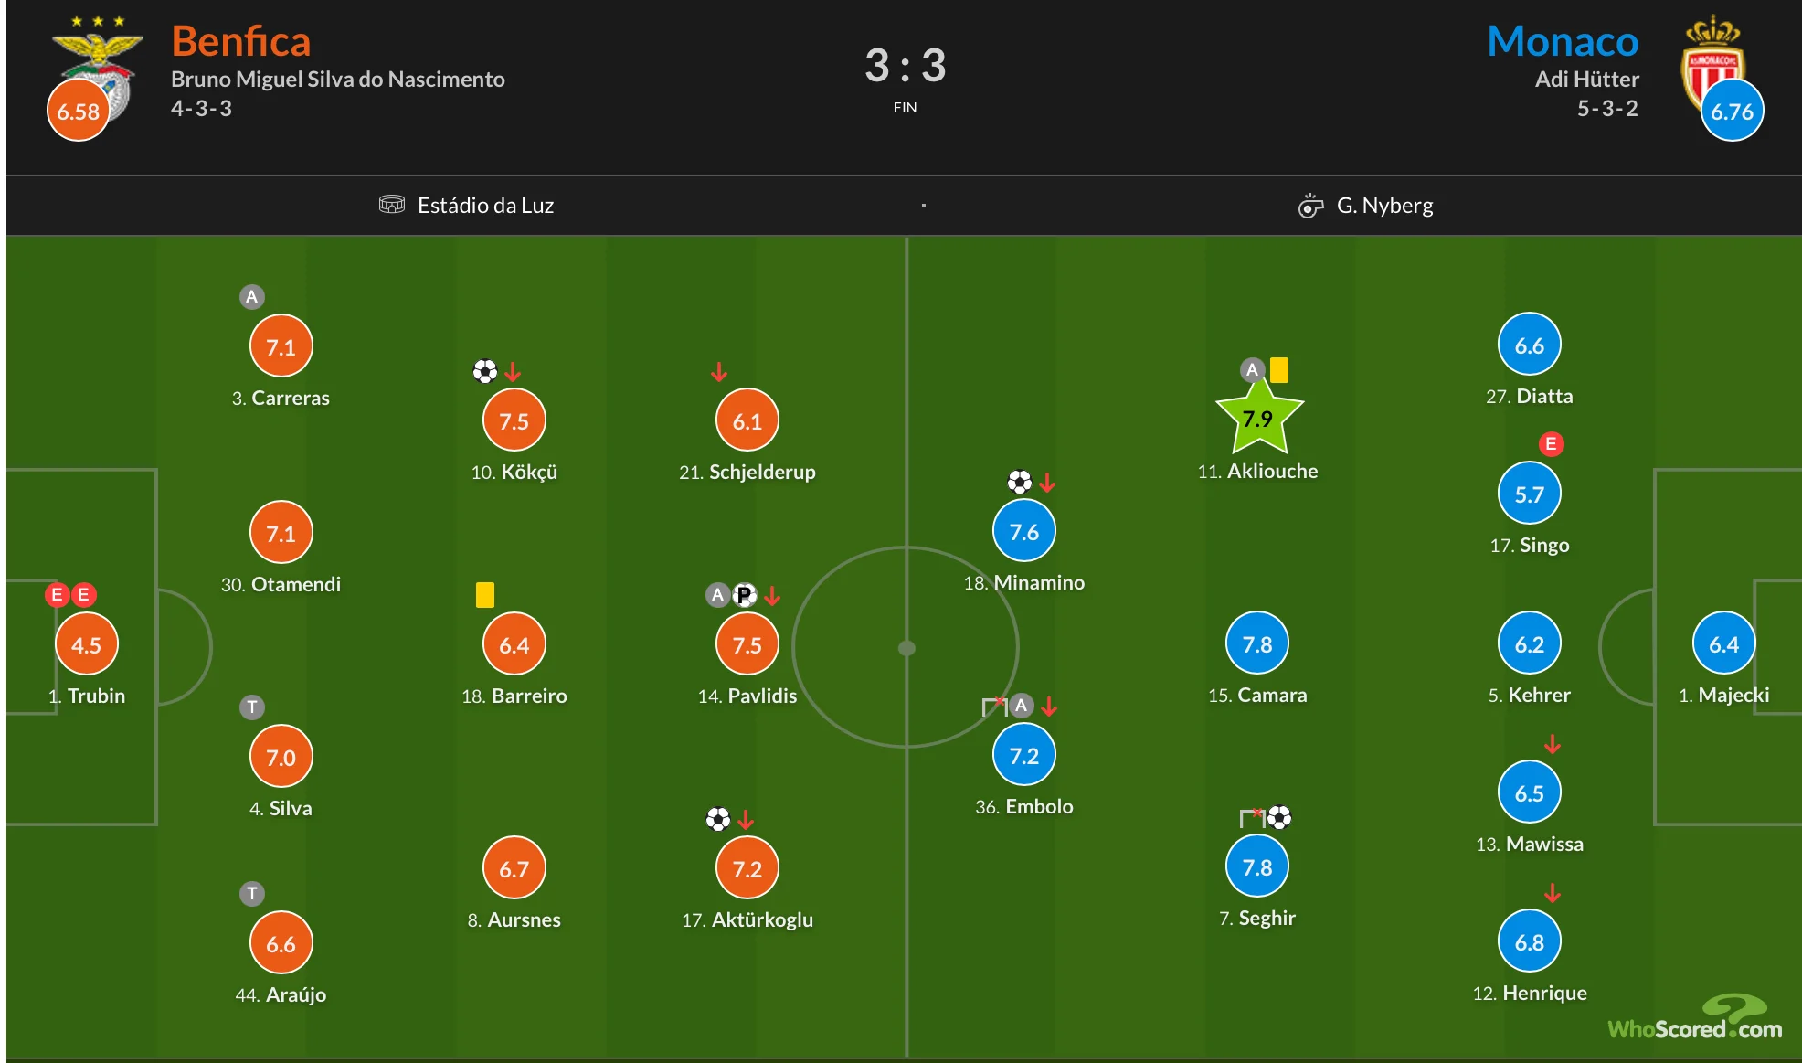Click the substitution arrow above Schjelderup
Viewport: 1802px width, 1063px height.
(x=719, y=372)
